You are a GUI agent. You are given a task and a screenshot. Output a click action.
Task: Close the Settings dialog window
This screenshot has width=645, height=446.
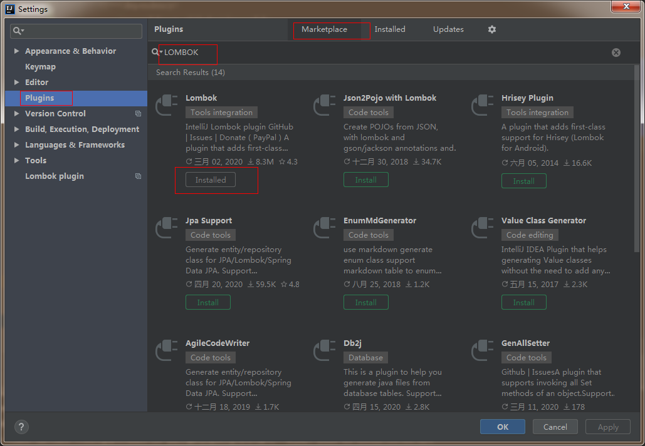[626, 6]
